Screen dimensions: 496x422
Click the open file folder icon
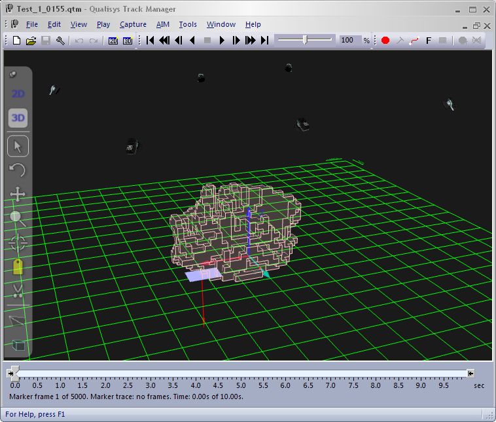[31, 41]
